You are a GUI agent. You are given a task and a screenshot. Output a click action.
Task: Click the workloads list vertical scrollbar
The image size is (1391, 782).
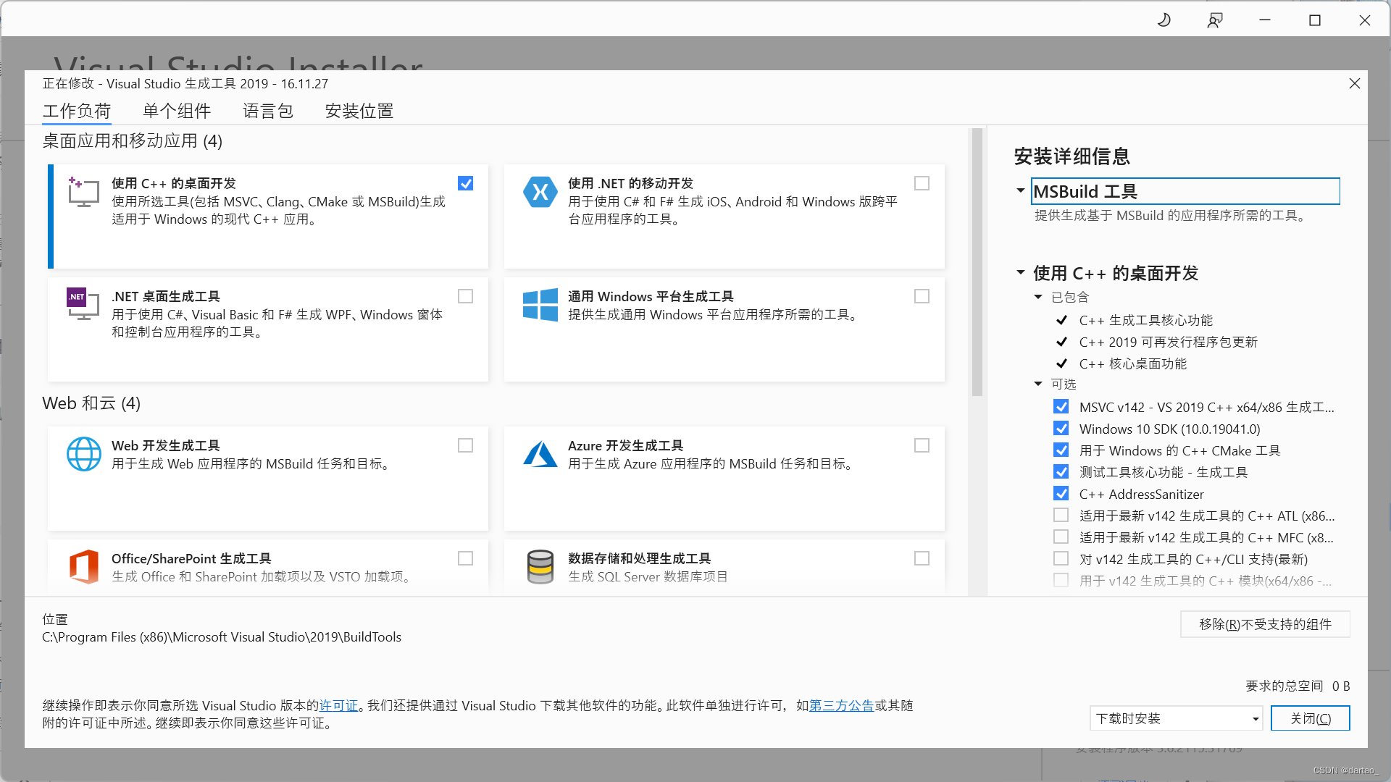(977, 262)
